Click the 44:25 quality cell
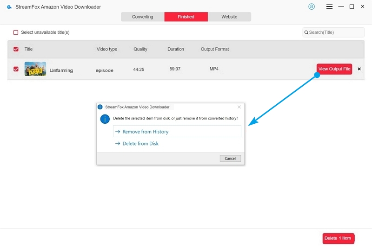 [x=139, y=70]
